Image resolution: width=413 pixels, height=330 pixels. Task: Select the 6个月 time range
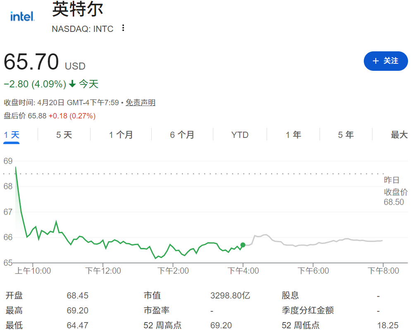click(182, 135)
